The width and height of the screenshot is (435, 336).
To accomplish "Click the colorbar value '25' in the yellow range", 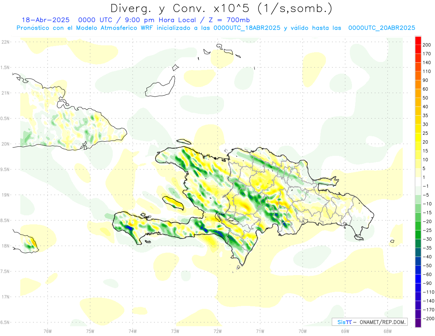I will [x=426, y=133].
